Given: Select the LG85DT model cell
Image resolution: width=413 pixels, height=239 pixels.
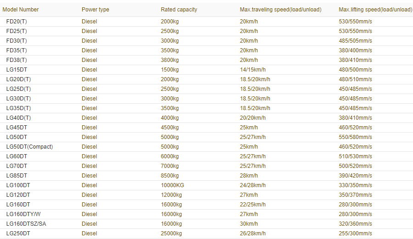Looking at the screenshot, I should (x=17, y=176).
